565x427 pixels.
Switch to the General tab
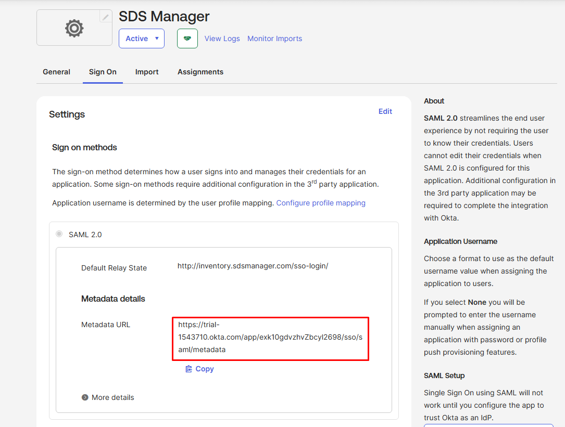tap(56, 72)
